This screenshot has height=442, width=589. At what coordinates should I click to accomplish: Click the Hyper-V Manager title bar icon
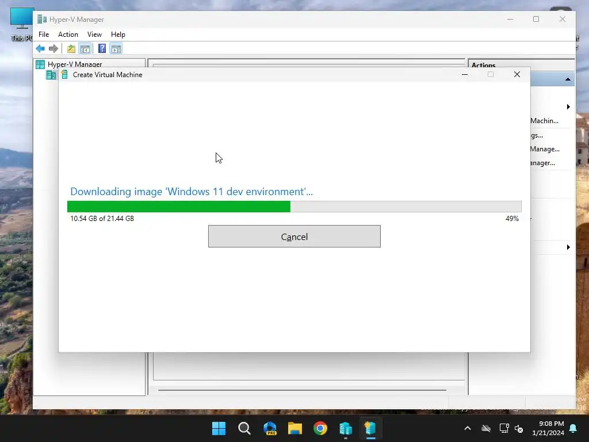(x=42, y=20)
